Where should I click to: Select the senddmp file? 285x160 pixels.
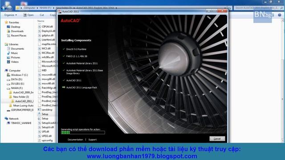[47, 110]
